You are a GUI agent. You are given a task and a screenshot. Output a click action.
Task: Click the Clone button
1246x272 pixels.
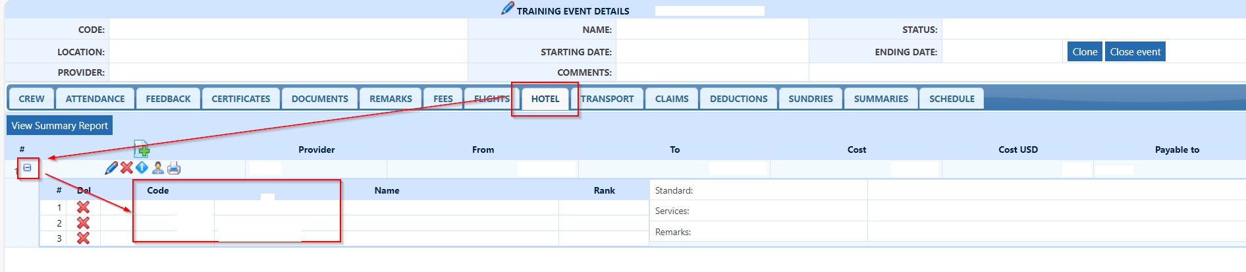click(x=1085, y=52)
